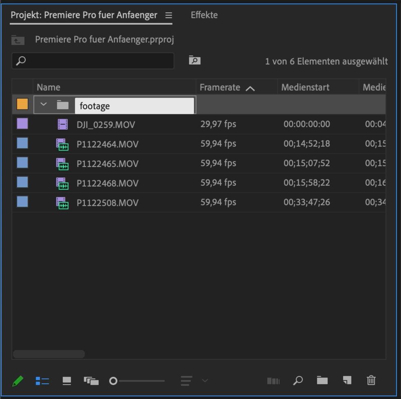The height and width of the screenshot is (399, 401).
Task: Open the Project panel hamburger menu
Action: [x=169, y=15]
